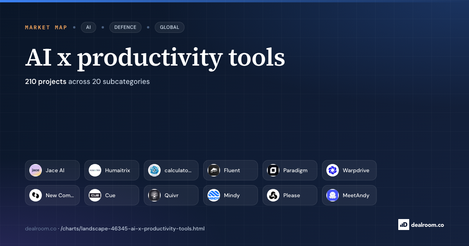Click the Fluent logo icon

tap(214, 170)
